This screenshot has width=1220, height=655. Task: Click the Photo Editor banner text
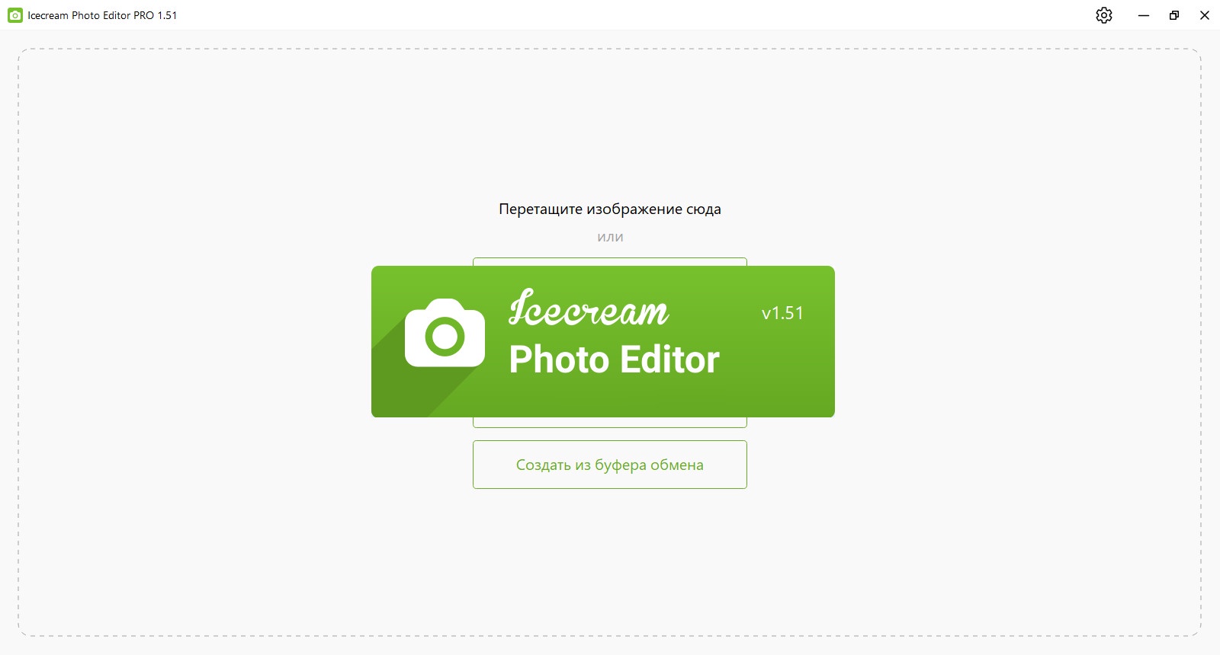point(615,359)
